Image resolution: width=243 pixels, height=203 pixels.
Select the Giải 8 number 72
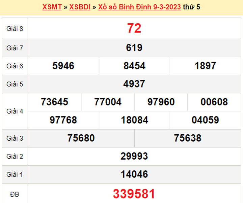(x=134, y=29)
